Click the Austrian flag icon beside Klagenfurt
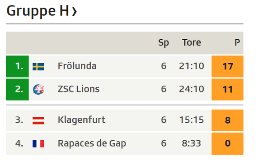Viewport: 263px width, 166px height. pyautogui.click(x=38, y=120)
